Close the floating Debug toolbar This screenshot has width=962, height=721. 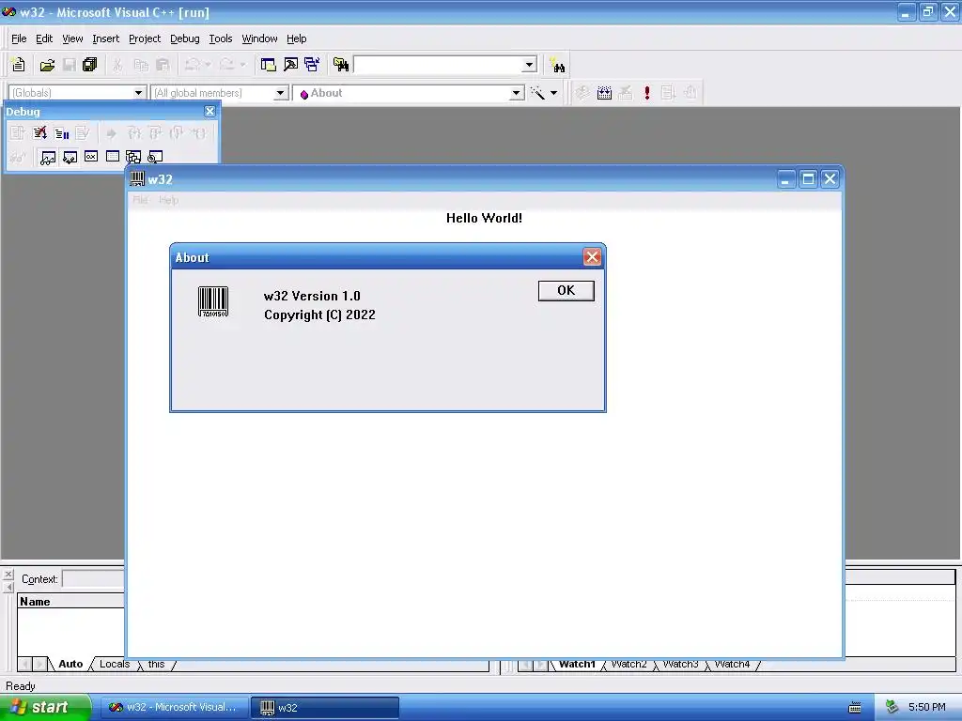point(209,111)
